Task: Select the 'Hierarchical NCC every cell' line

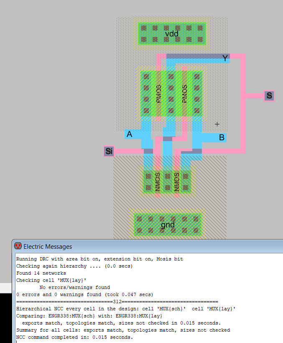Action: coord(125,309)
